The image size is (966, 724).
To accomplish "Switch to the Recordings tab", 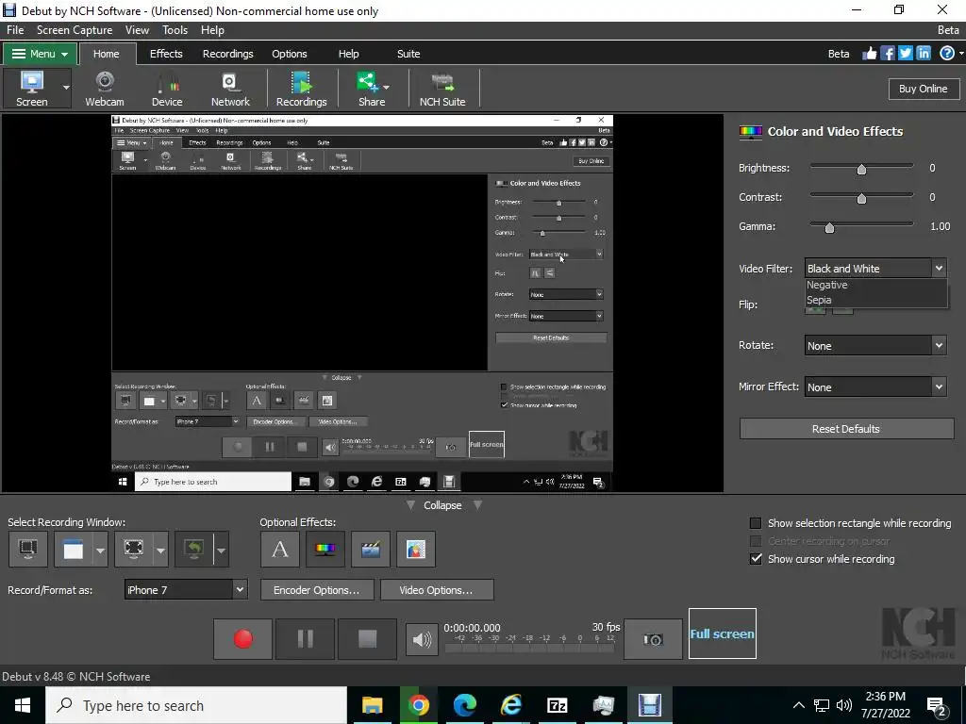I will click(x=228, y=54).
